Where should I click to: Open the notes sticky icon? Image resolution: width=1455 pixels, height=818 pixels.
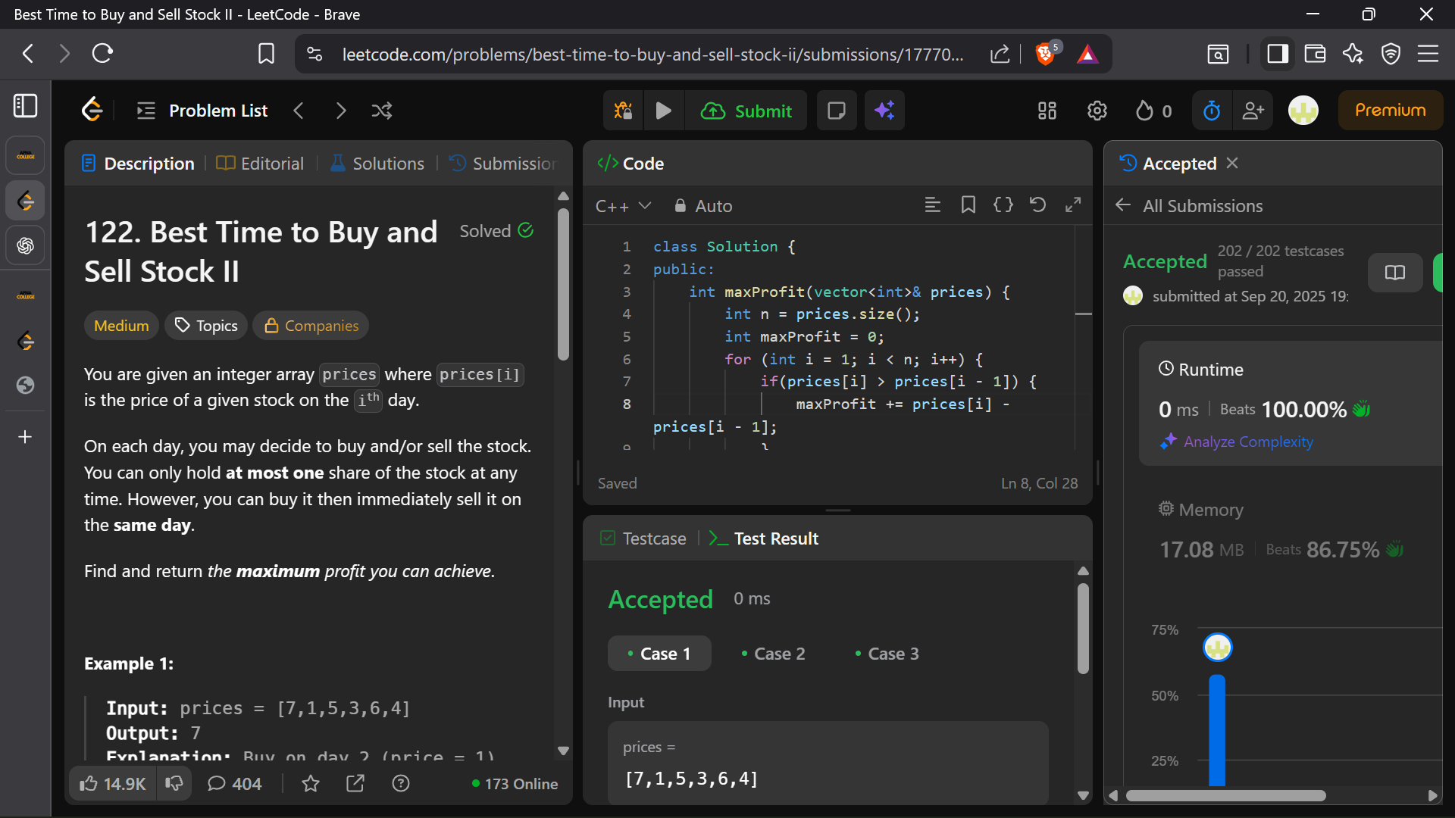click(x=837, y=111)
